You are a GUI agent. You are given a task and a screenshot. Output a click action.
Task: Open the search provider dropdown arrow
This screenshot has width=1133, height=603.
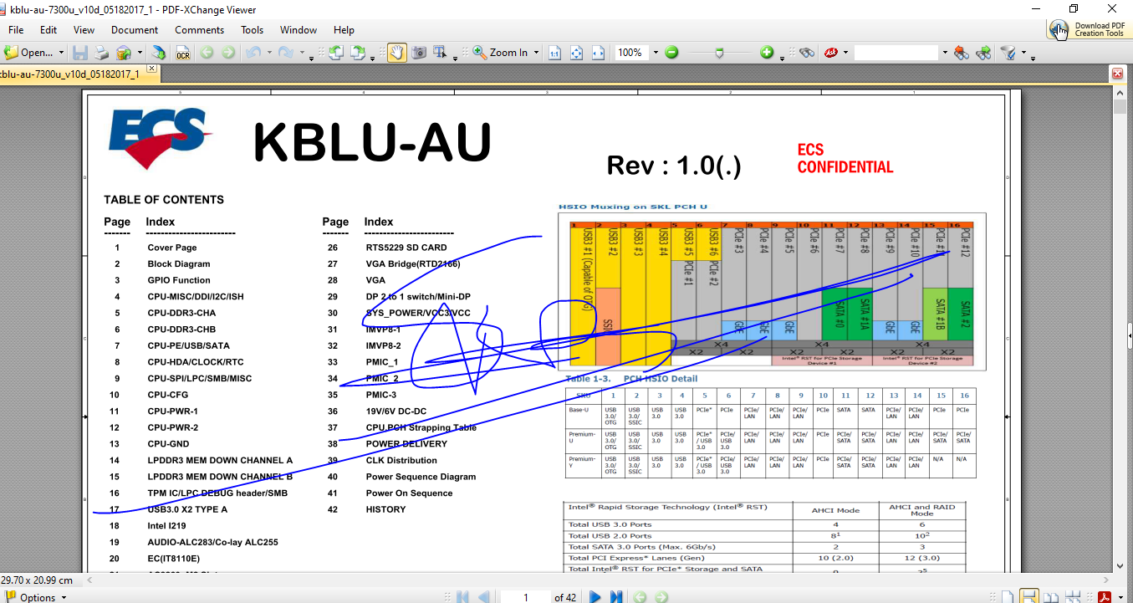846,53
